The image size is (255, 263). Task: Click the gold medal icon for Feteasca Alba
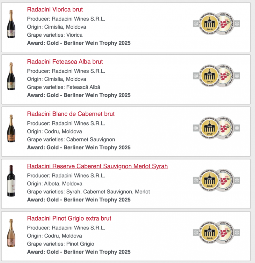click(x=210, y=76)
